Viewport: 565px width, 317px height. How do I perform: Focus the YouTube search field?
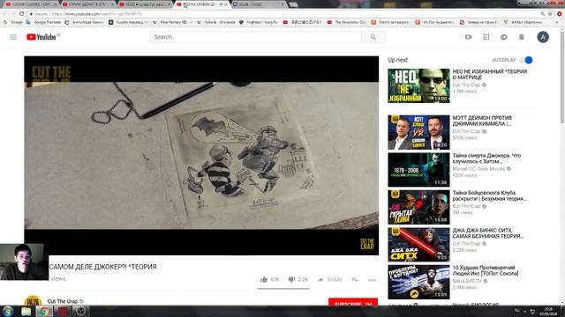256,37
